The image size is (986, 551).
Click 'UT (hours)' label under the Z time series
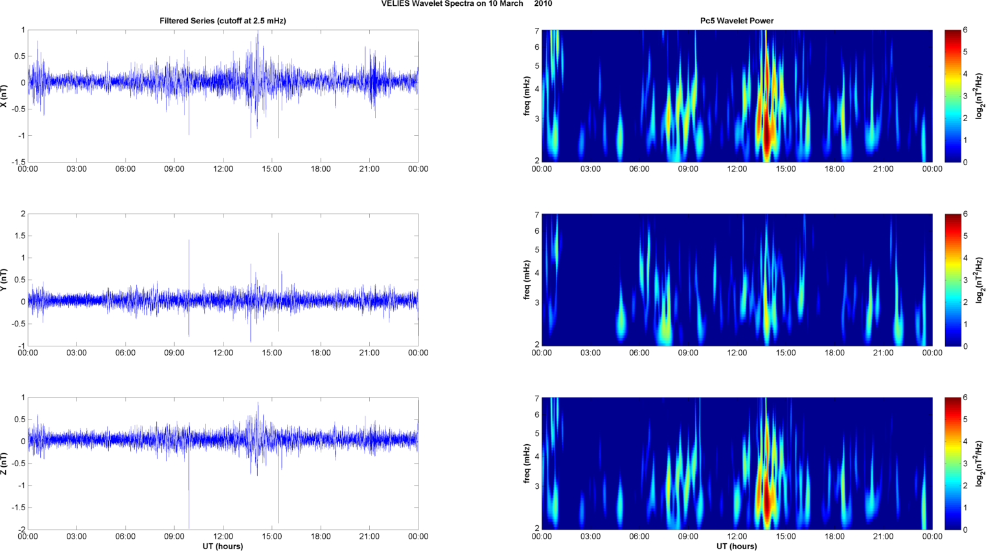(x=223, y=546)
